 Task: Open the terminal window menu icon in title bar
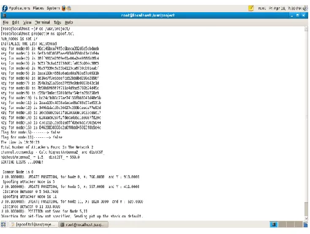point(4,15)
